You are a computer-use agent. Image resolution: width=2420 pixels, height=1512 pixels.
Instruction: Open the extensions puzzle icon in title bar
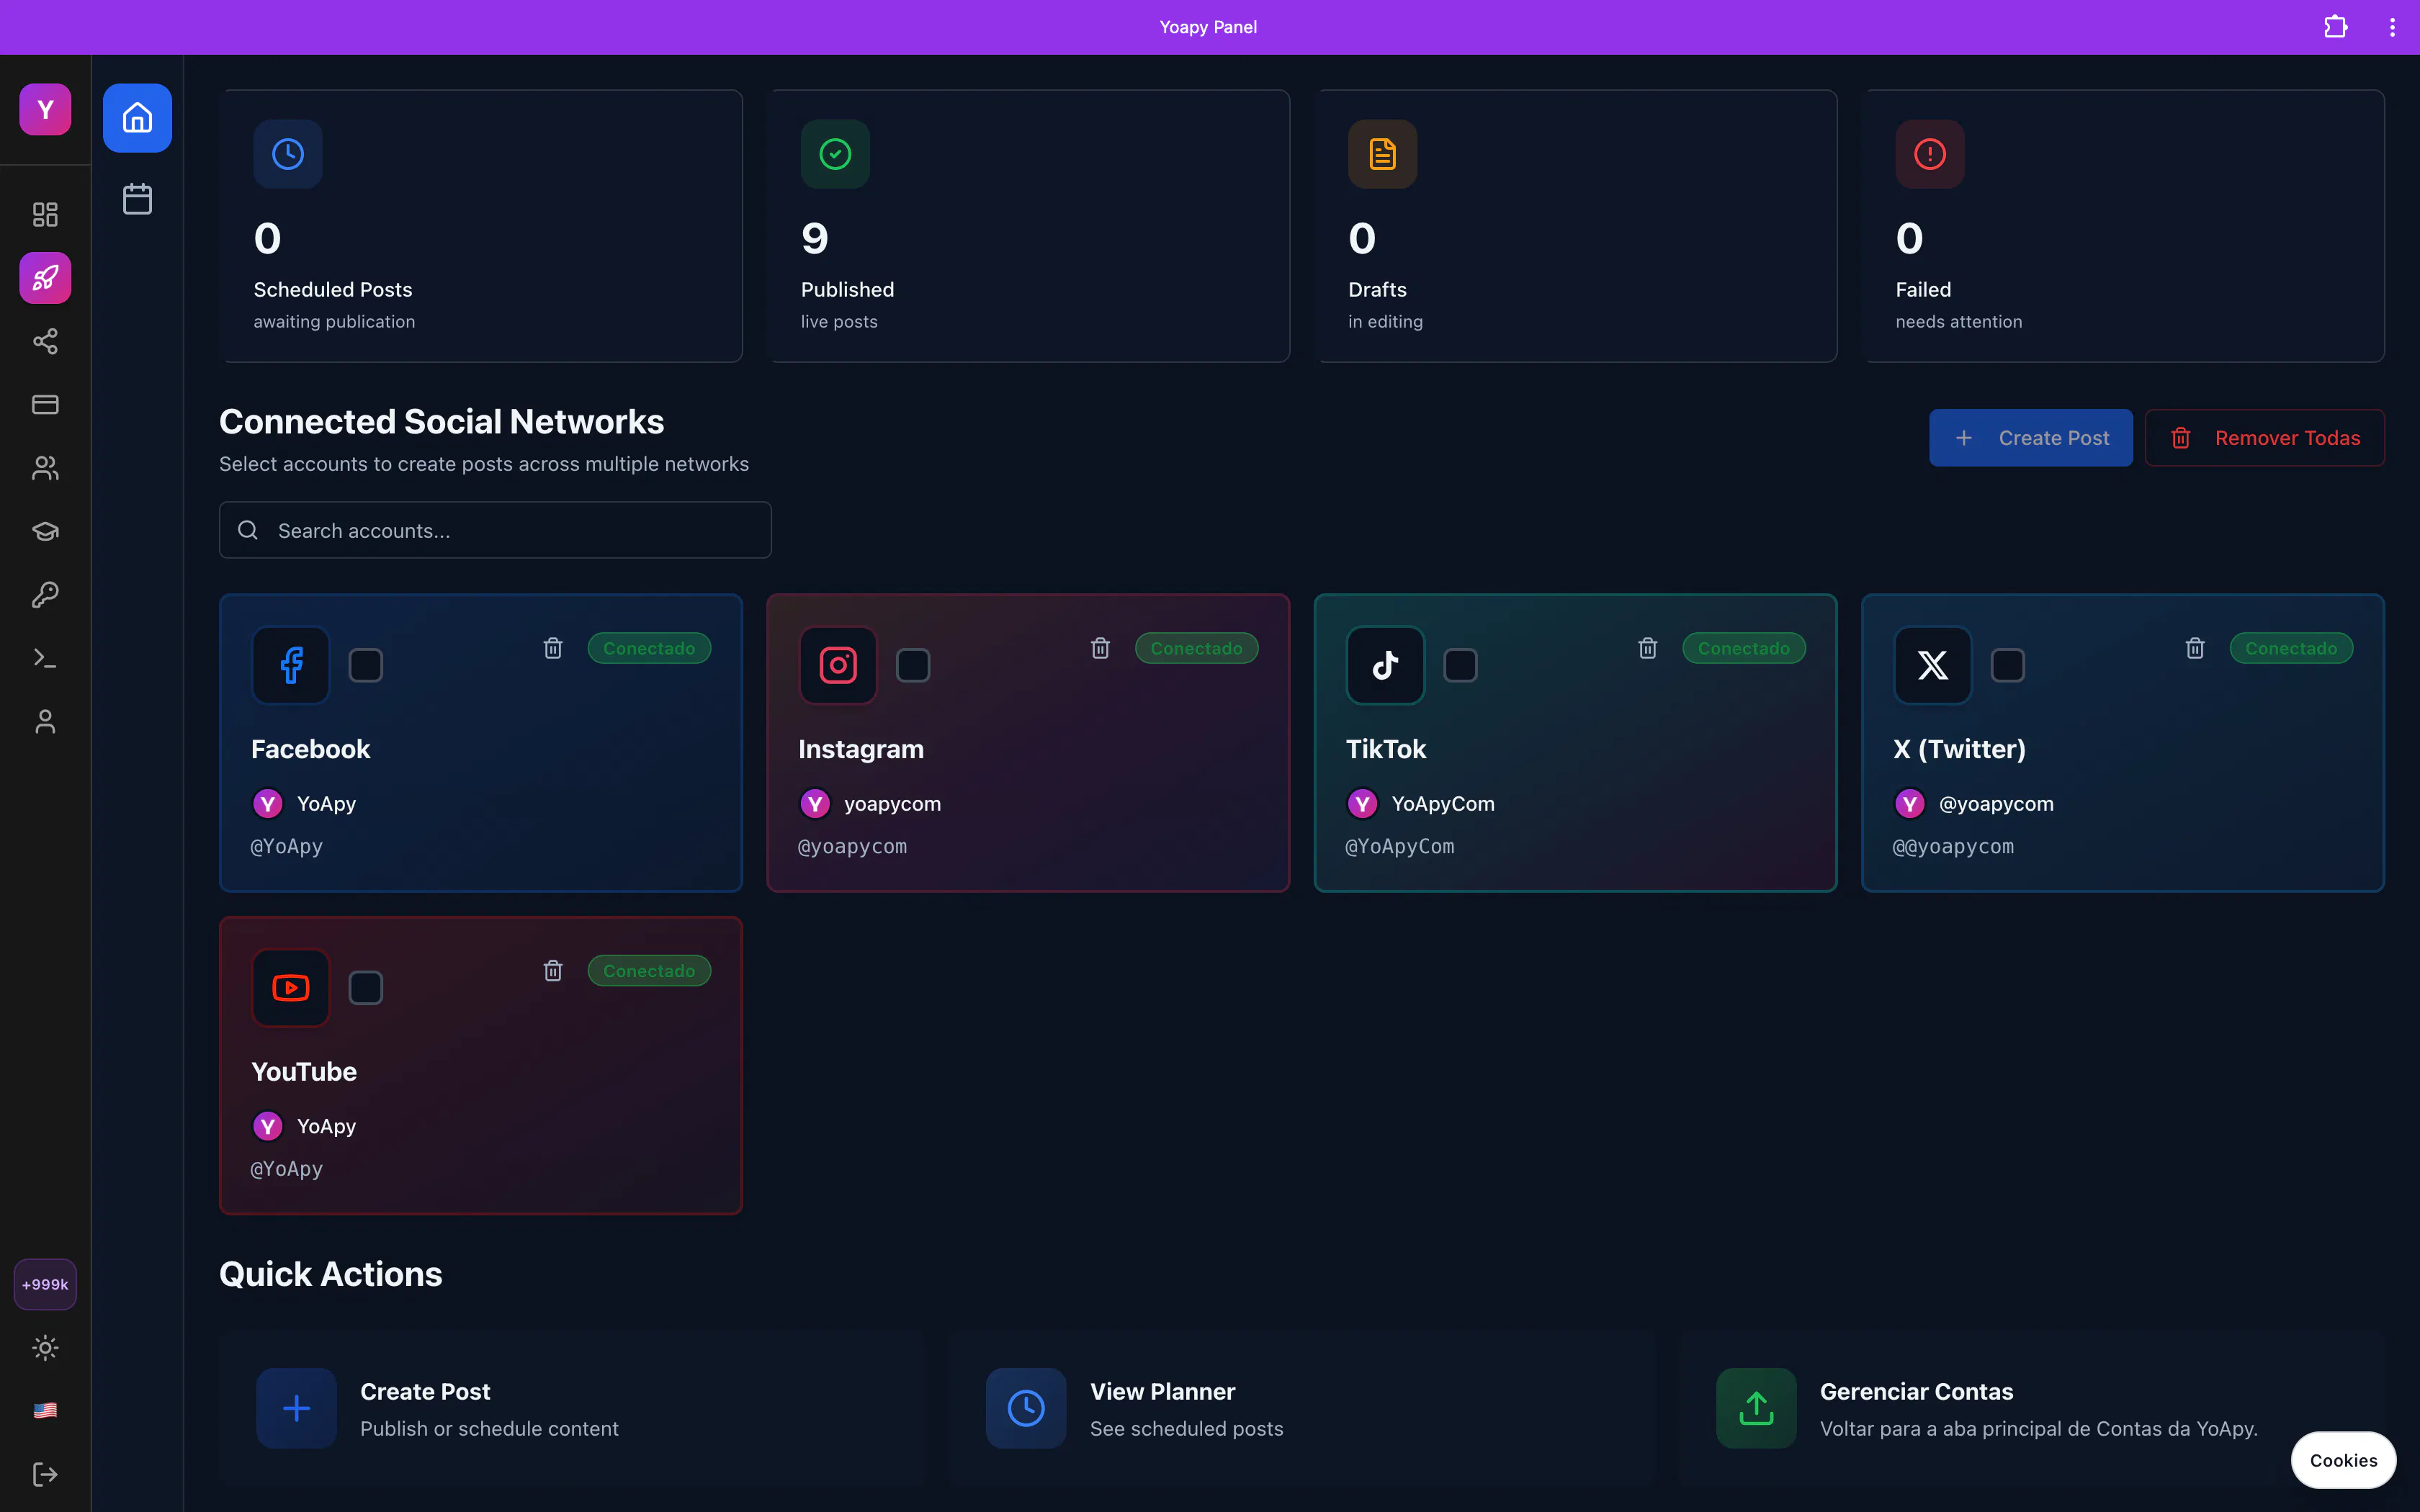2336,27
